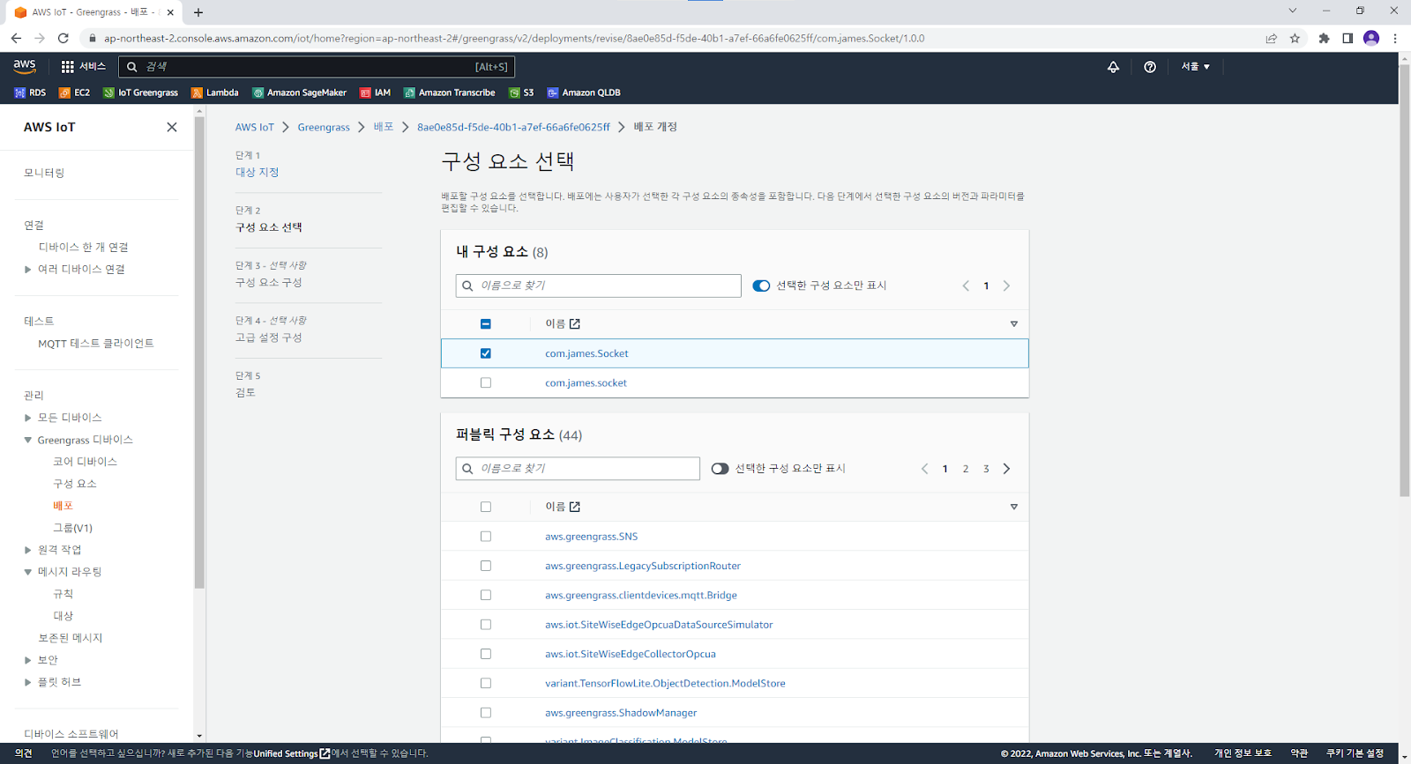Check aws.greengrass.clientdevices.mqtt.Bridge checkbox
The height and width of the screenshot is (764, 1411).
[x=486, y=595]
